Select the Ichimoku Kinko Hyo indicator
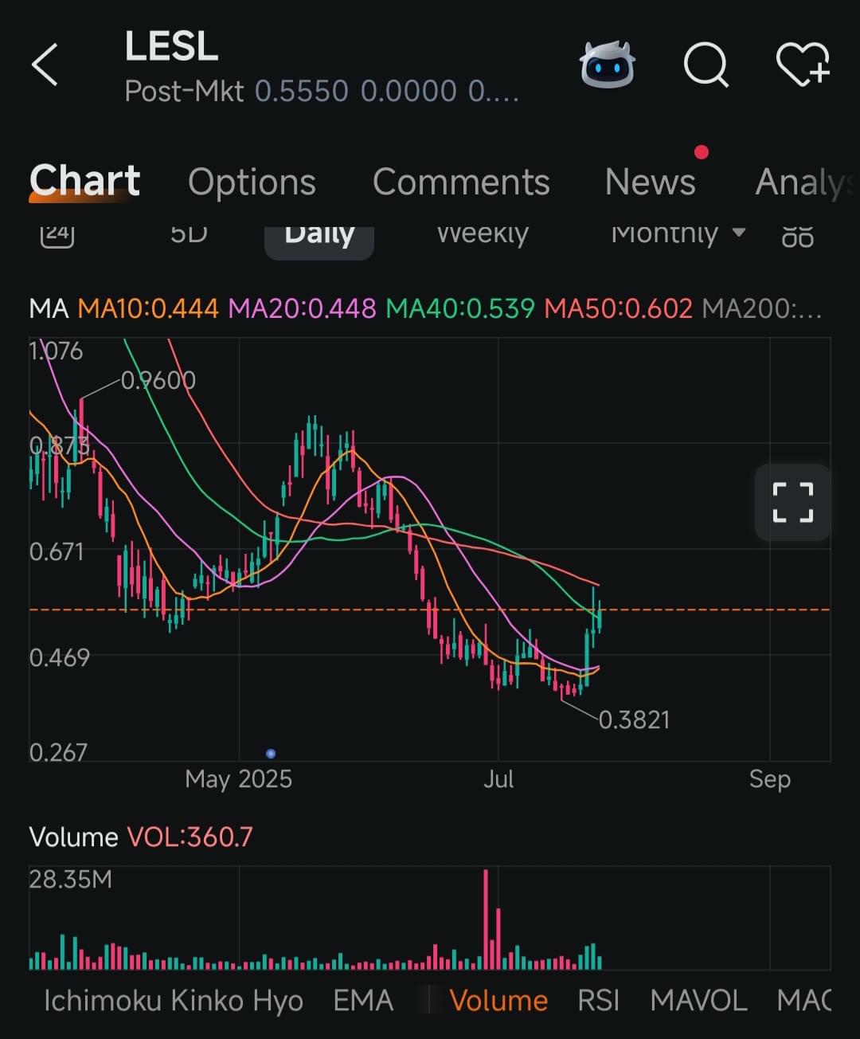The image size is (860, 1039). (173, 1001)
